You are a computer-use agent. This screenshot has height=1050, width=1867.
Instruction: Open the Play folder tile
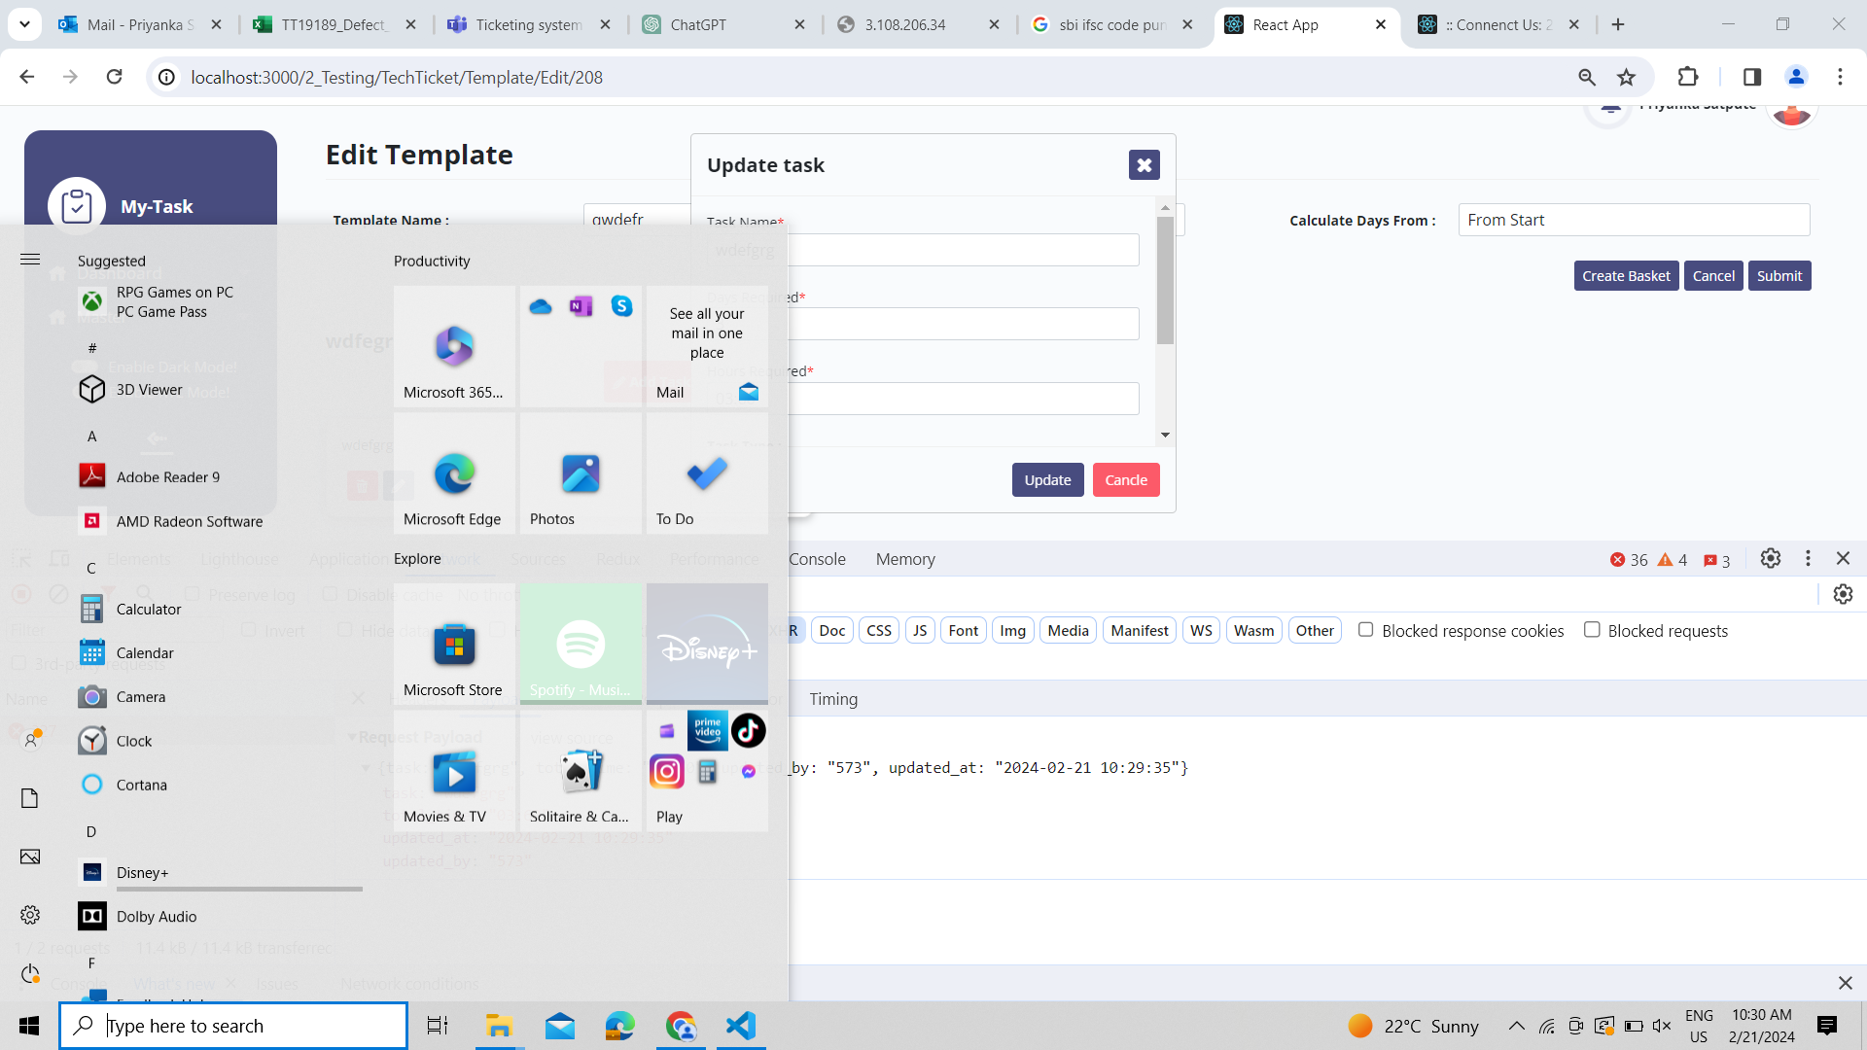(707, 771)
